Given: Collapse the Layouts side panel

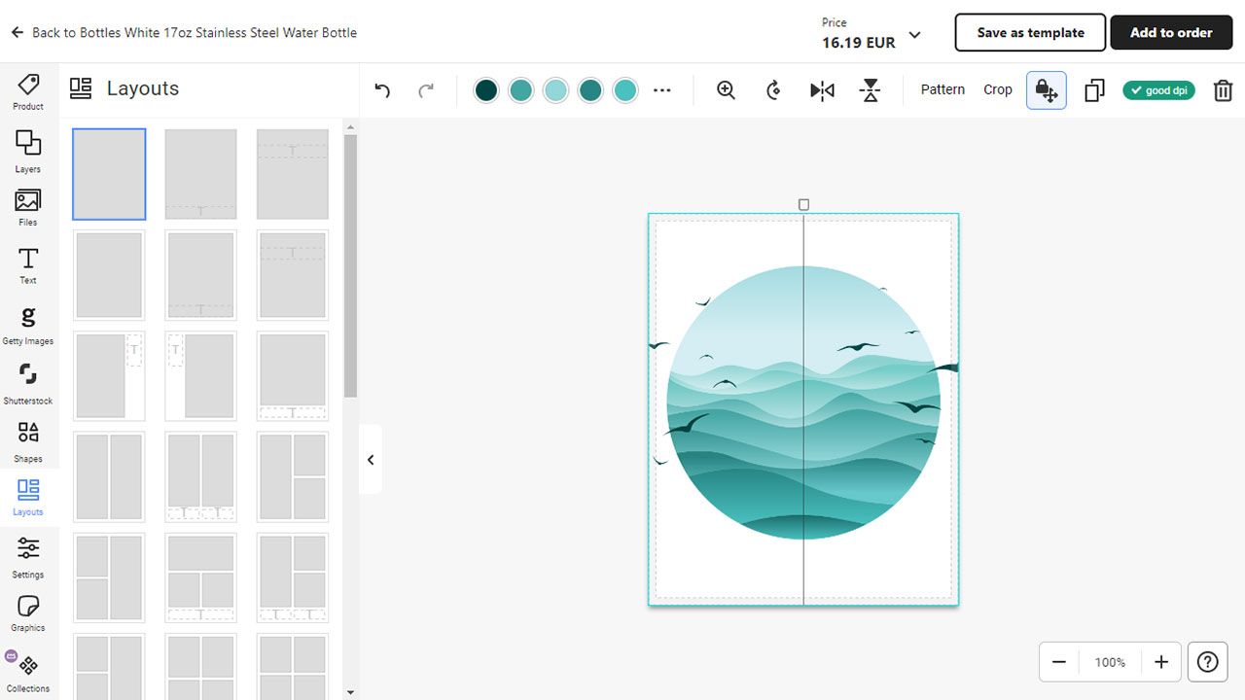Looking at the screenshot, I should coord(371,460).
